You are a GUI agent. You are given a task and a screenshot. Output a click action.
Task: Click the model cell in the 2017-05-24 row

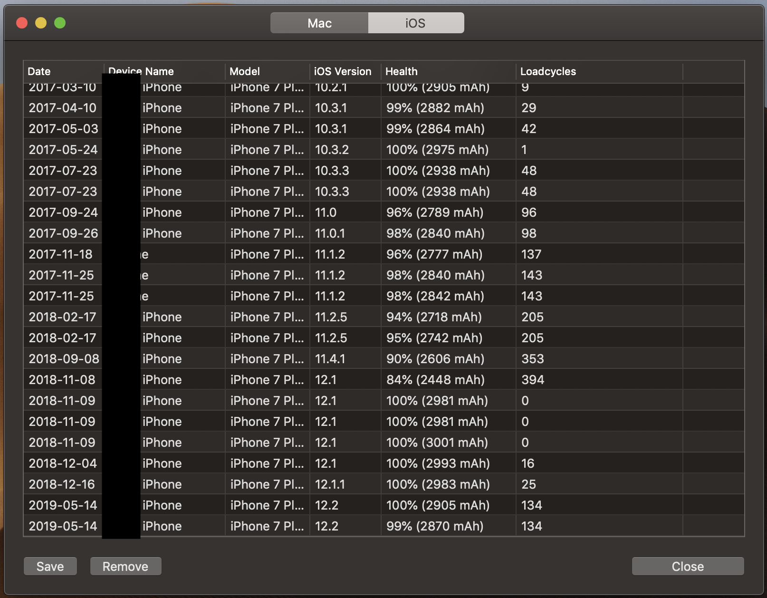pos(267,150)
